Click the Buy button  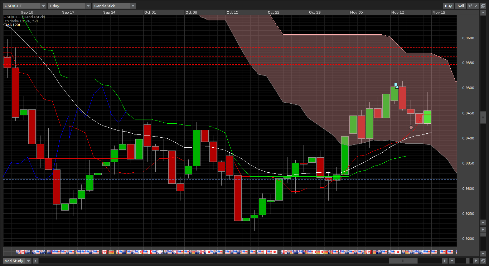coord(449,6)
